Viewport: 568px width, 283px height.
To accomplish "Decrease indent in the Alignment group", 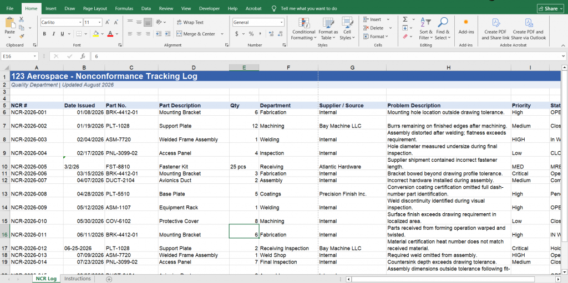I will pos(159,34).
